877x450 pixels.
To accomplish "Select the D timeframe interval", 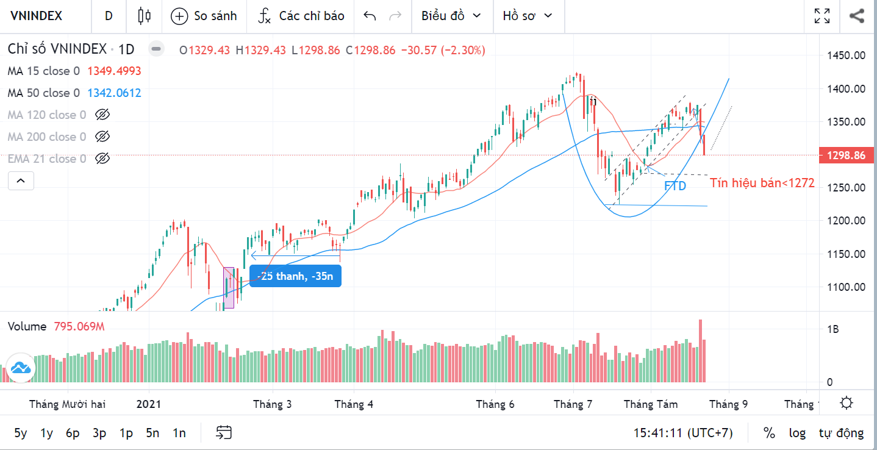I will coord(109,16).
